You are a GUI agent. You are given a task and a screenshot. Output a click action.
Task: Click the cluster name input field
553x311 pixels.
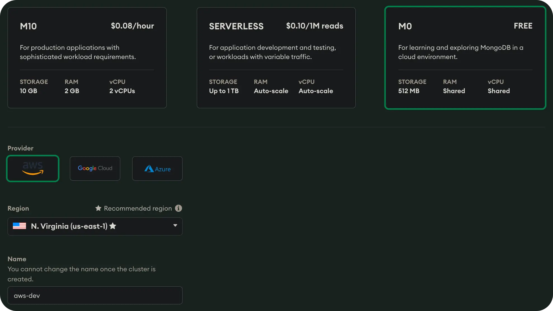pos(95,295)
